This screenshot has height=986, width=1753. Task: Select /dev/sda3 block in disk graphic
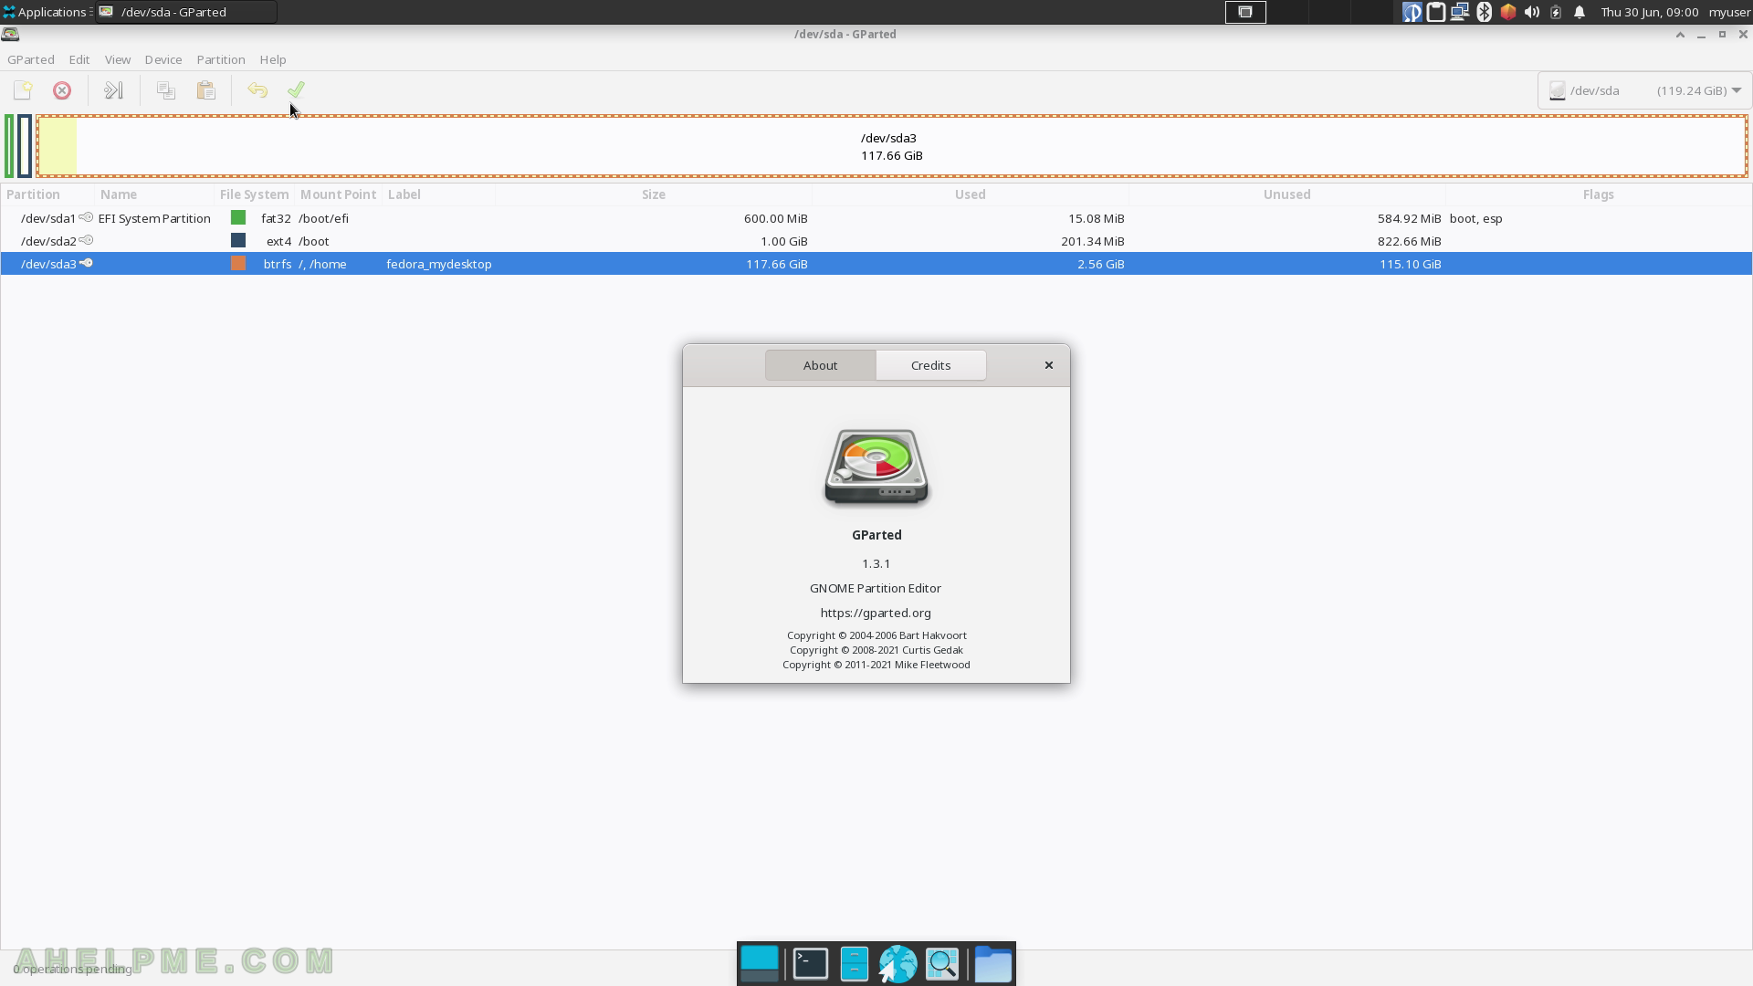coord(891,146)
